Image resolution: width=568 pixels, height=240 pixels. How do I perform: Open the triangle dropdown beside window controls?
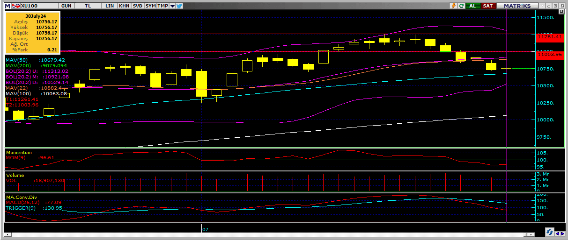(x=543, y=6)
